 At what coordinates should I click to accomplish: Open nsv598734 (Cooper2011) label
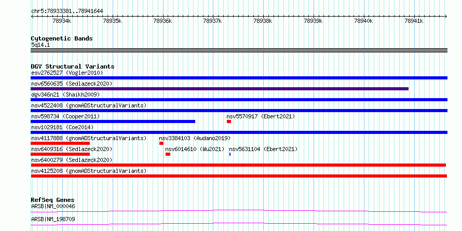65,116
